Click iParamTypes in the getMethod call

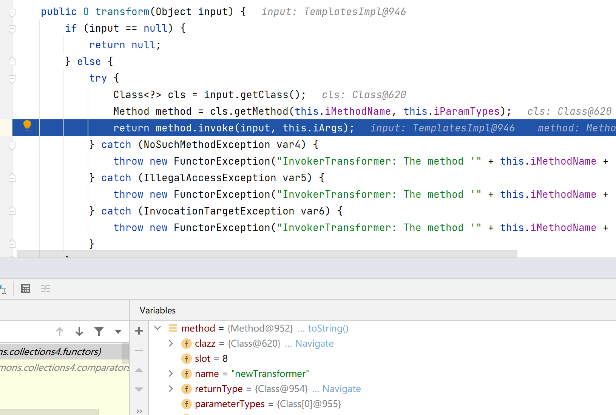pyautogui.click(x=467, y=111)
